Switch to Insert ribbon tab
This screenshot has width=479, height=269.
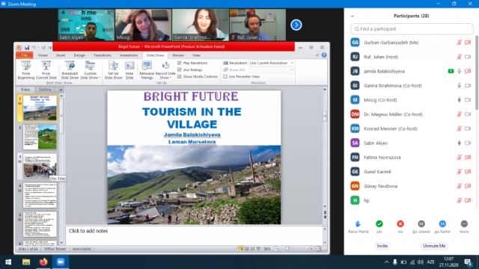click(x=61, y=55)
